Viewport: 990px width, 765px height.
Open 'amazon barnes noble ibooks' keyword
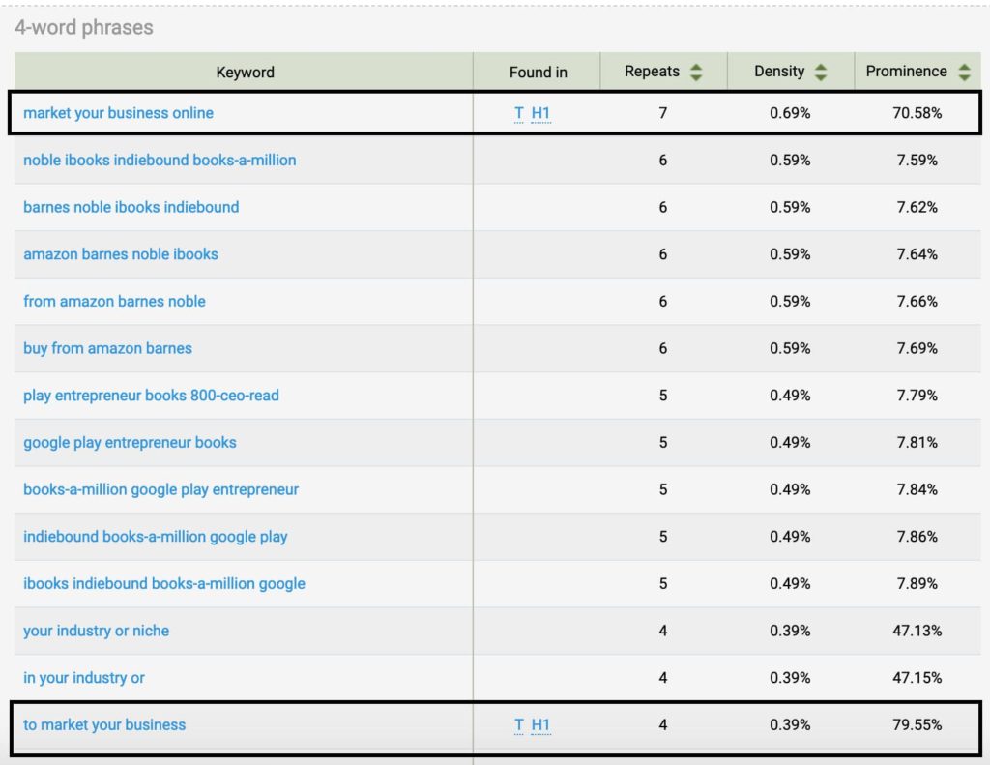tap(121, 254)
